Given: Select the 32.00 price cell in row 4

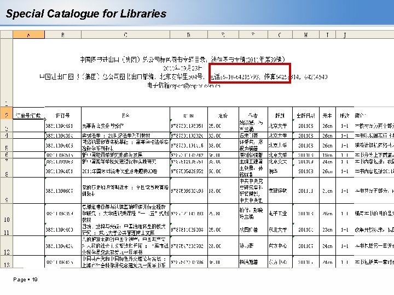Looking at the screenshot, I should click(x=223, y=135).
